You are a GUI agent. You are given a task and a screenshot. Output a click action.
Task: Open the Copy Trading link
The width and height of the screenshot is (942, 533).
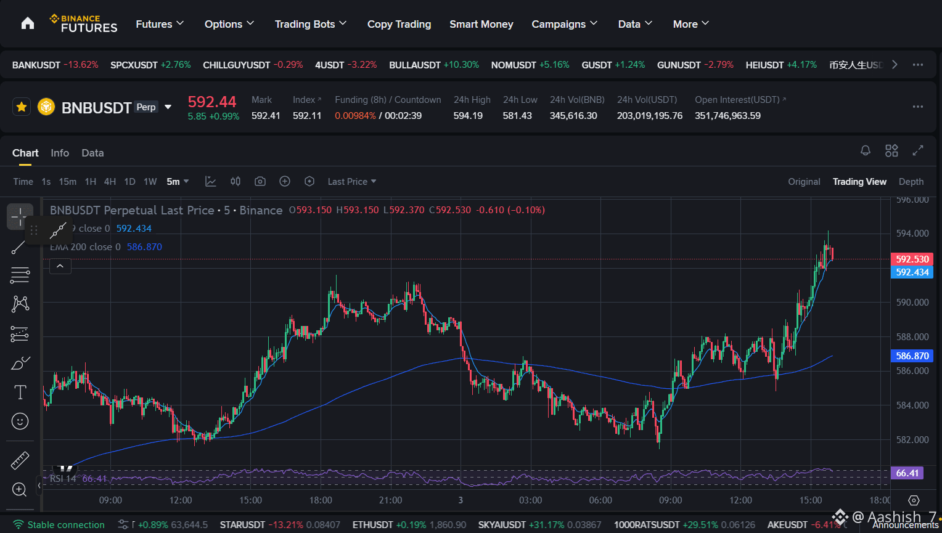[x=399, y=24]
